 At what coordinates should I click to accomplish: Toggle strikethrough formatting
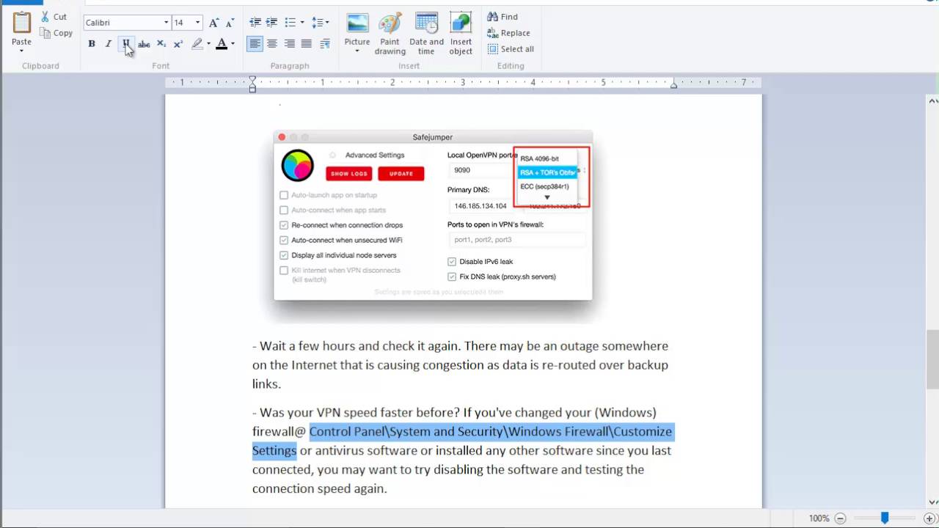tap(144, 44)
